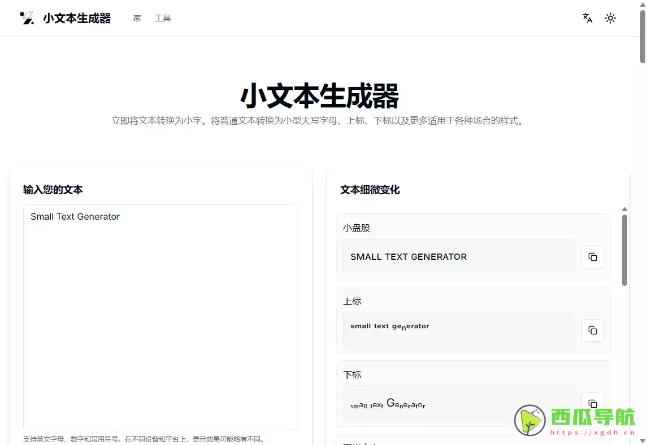Open the 工具 navigation item
The image size is (647, 445).
pos(163,18)
